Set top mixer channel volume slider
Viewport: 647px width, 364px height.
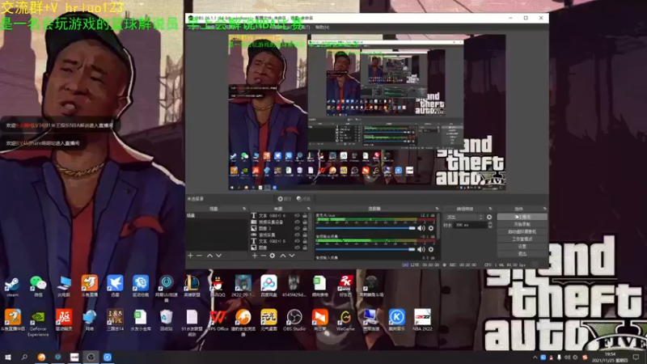click(x=366, y=228)
